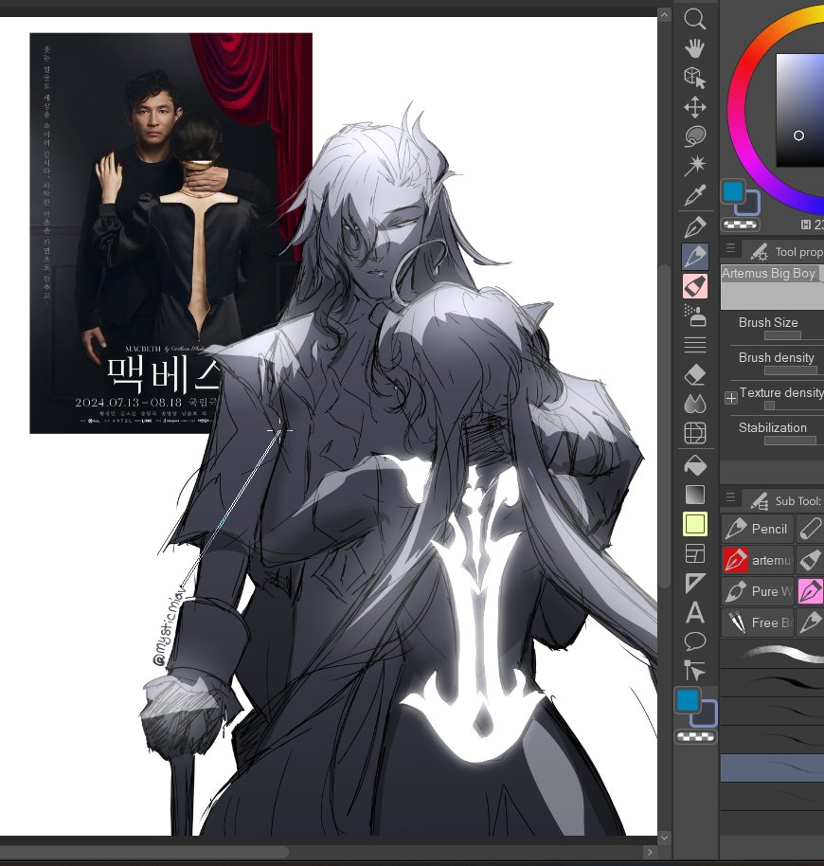Click the canvas horizontal scroll right arrow
This screenshot has width=824, height=866.
(x=650, y=852)
